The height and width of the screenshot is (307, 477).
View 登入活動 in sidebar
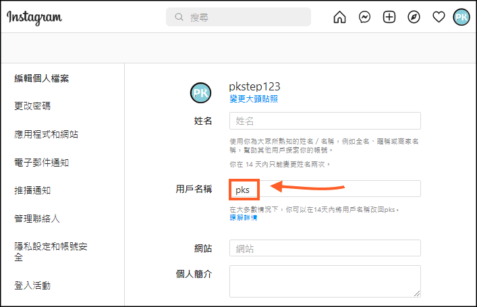coord(32,285)
